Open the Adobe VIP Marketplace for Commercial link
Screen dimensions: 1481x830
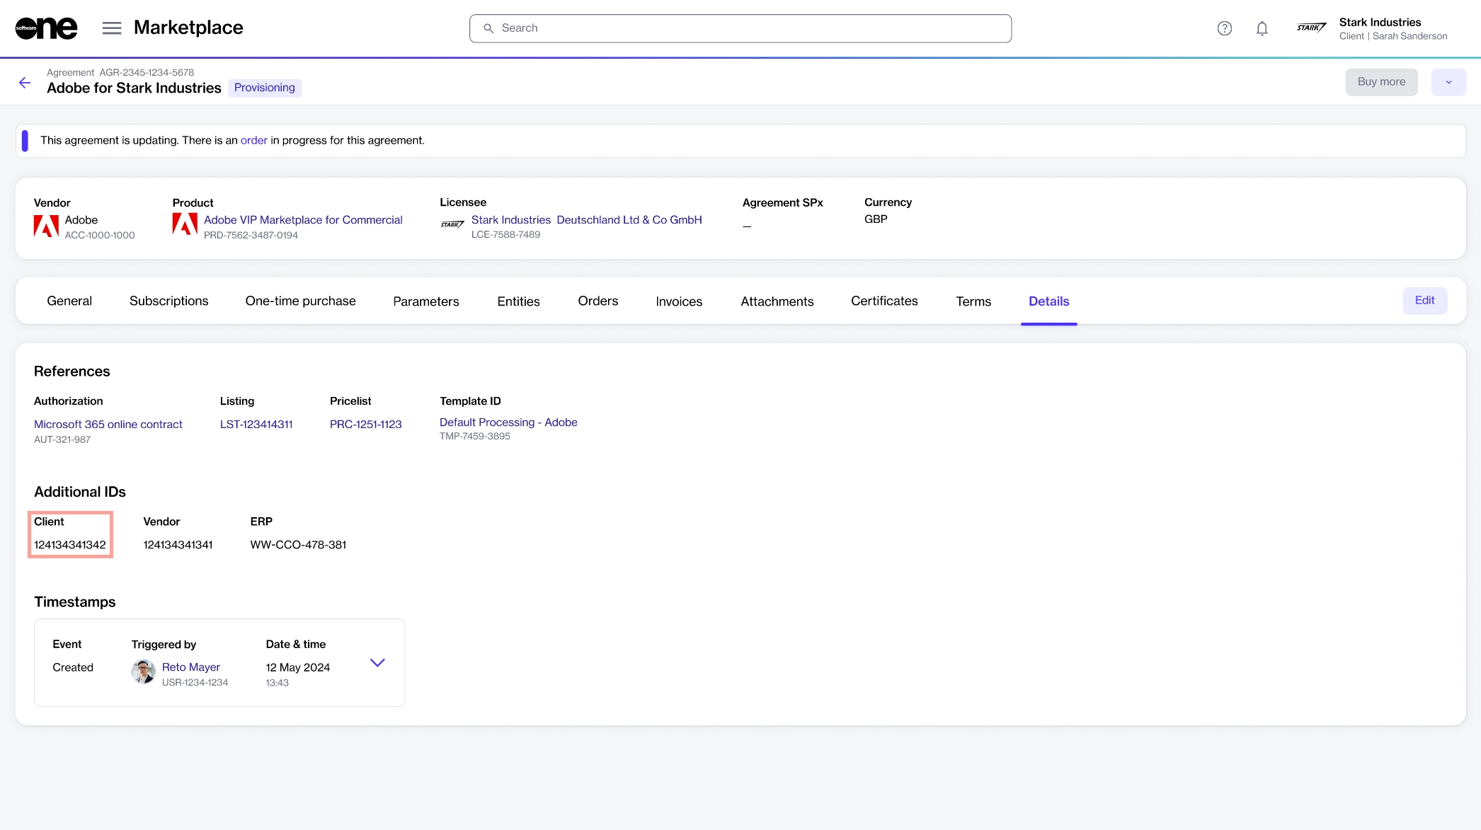coord(303,220)
